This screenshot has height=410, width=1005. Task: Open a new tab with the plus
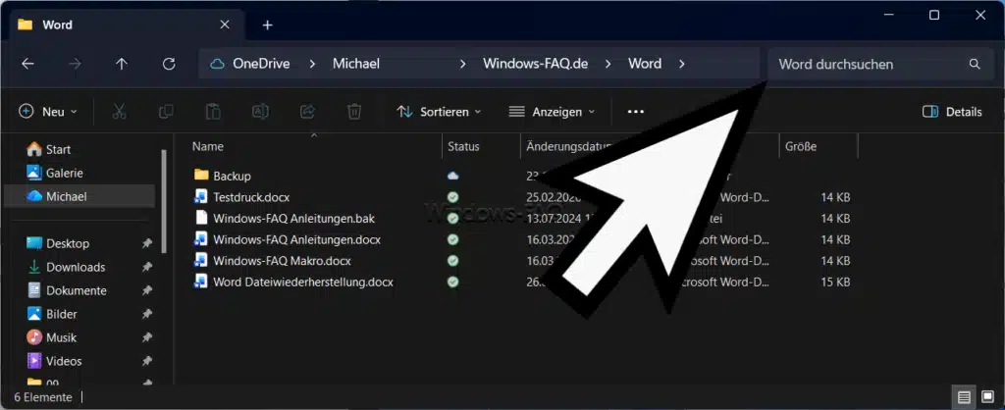pos(268,25)
